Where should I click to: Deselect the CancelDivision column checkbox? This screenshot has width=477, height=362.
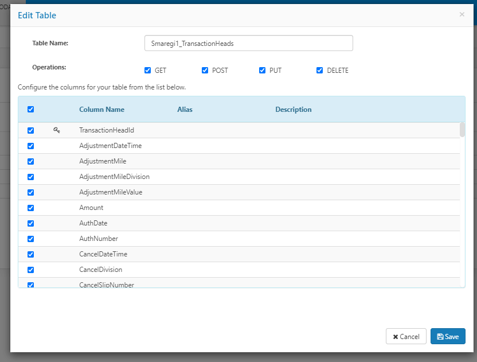(x=31, y=270)
